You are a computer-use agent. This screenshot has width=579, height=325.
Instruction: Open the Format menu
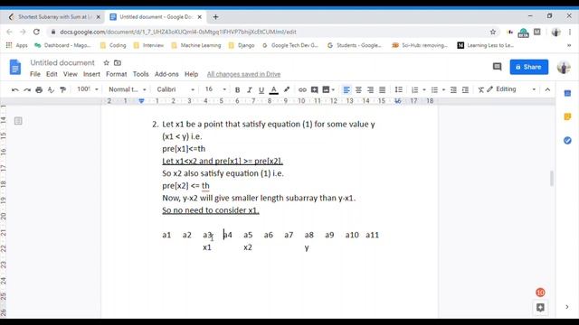coord(117,74)
